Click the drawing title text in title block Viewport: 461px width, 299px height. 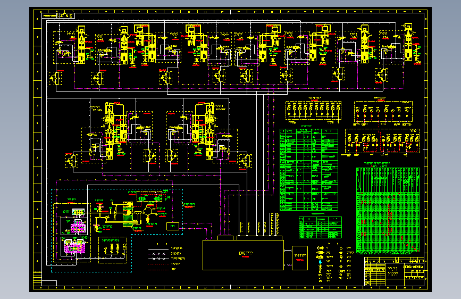(393, 271)
